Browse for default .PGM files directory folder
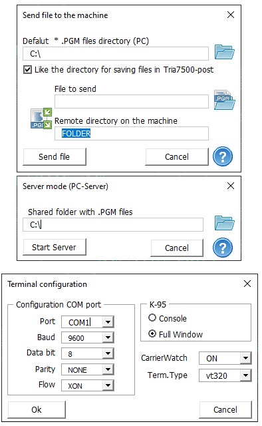Viewport: 262px width, 426px height. tap(225, 52)
